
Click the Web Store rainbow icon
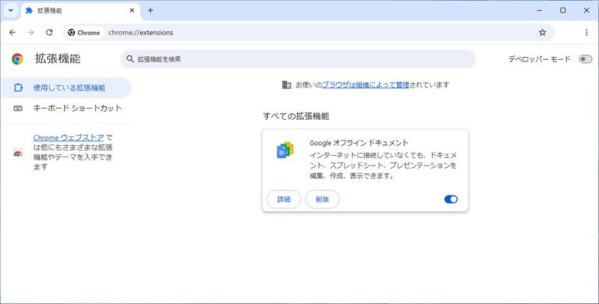[x=18, y=152]
